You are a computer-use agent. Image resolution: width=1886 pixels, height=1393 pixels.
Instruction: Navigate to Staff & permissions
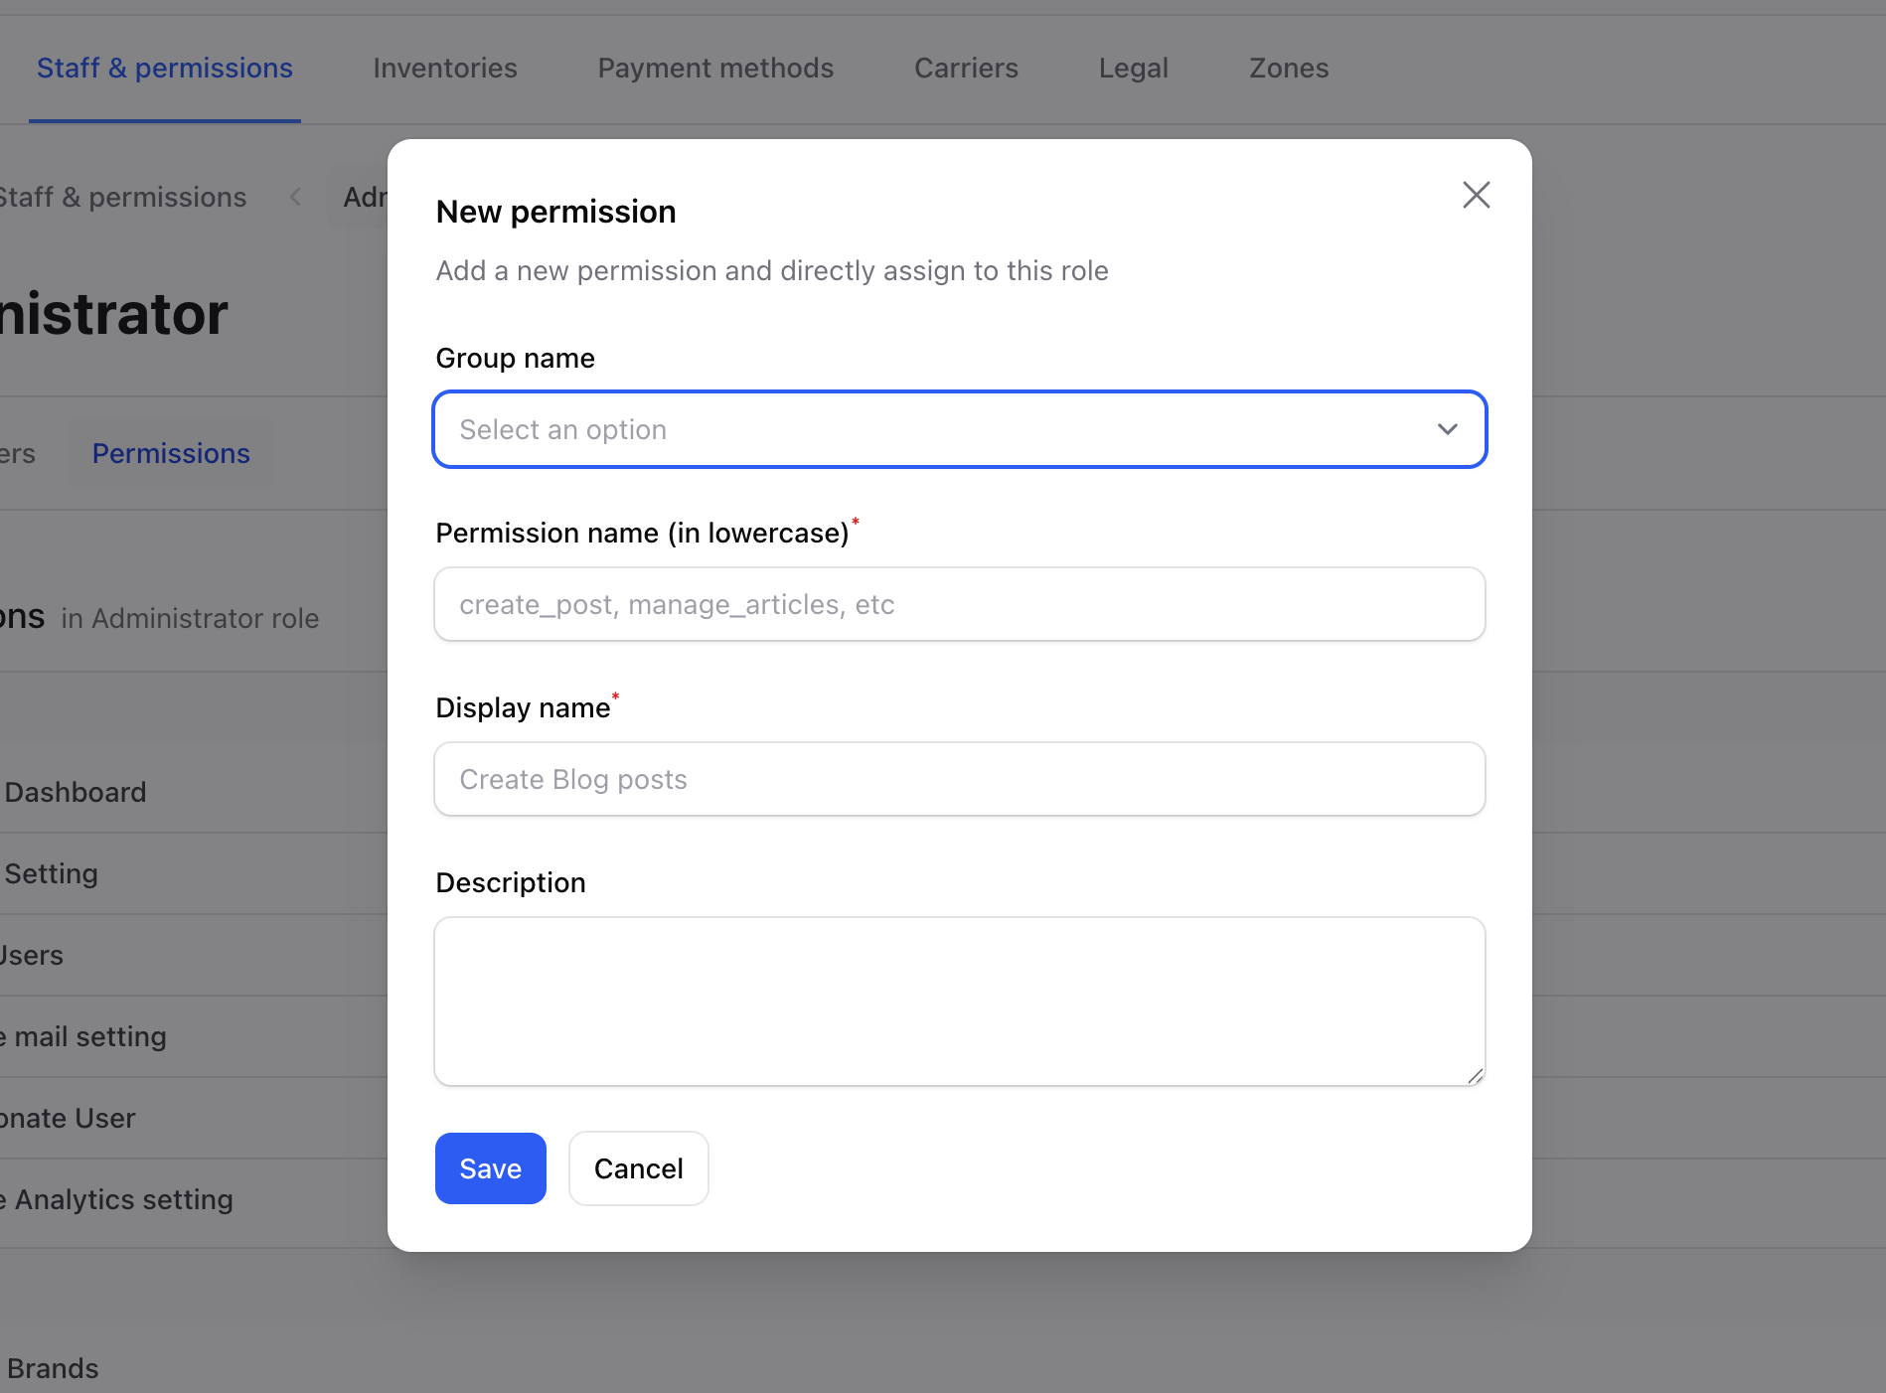[165, 68]
